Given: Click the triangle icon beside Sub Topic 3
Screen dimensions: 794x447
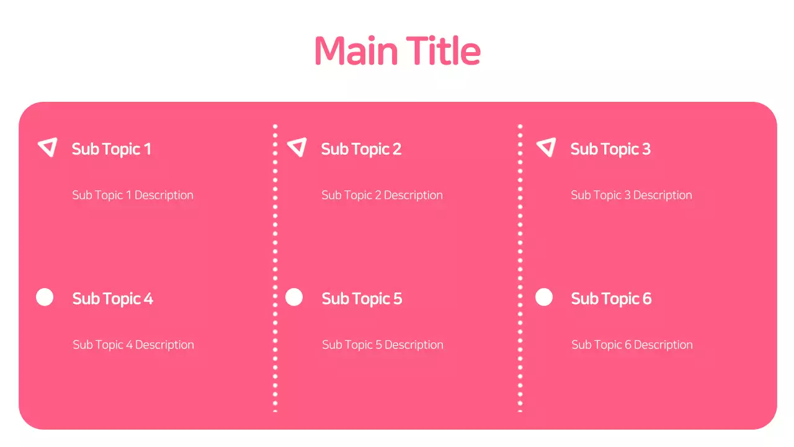Looking at the screenshot, I should pyautogui.click(x=546, y=147).
